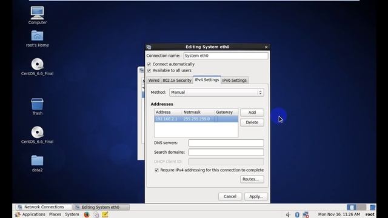Click the Delete address button

[252, 122]
